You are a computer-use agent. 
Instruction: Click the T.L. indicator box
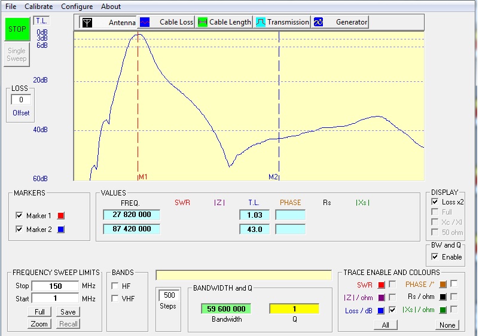41,21
